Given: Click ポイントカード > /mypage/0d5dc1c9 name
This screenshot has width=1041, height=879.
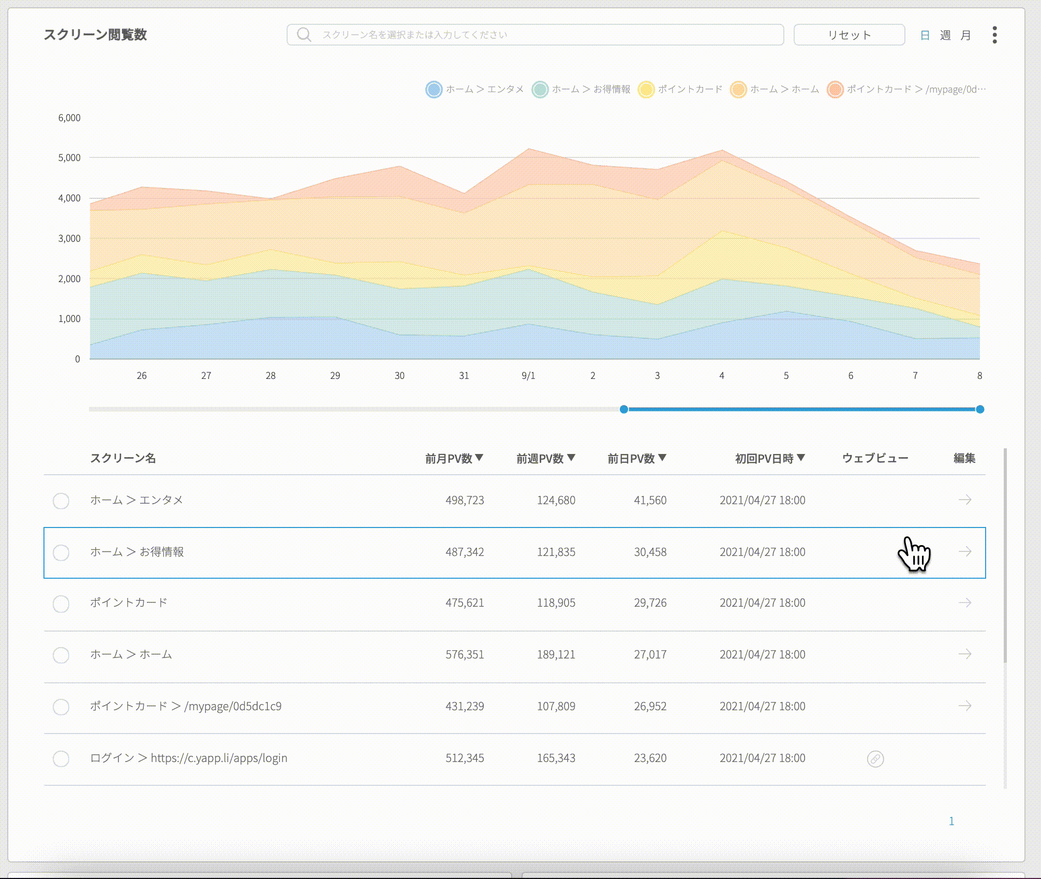Looking at the screenshot, I should coord(186,706).
